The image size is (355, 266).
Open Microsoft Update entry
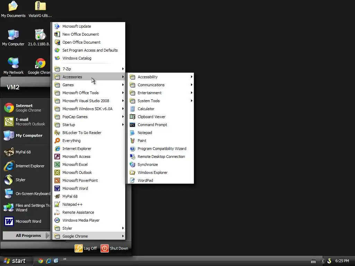coord(89,26)
